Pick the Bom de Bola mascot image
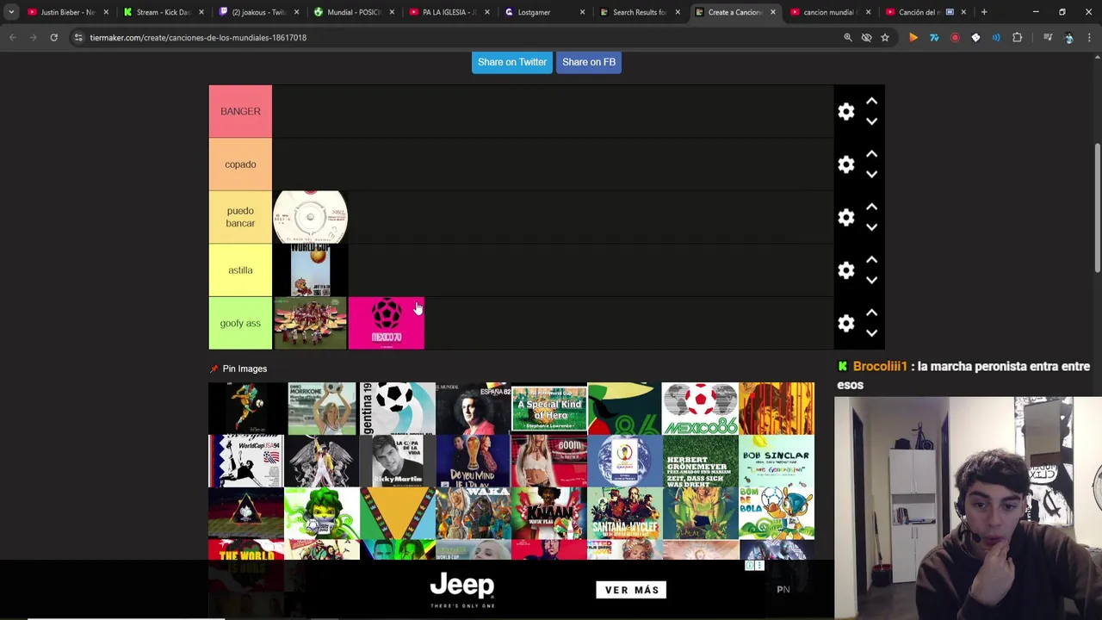This screenshot has width=1102, height=620. 776,513
